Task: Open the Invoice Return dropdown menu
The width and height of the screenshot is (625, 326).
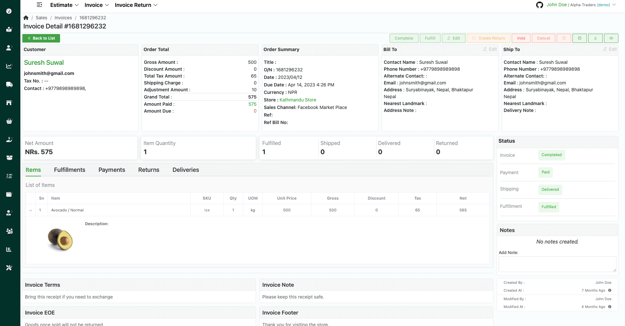Action: click(x=136, y=5)
